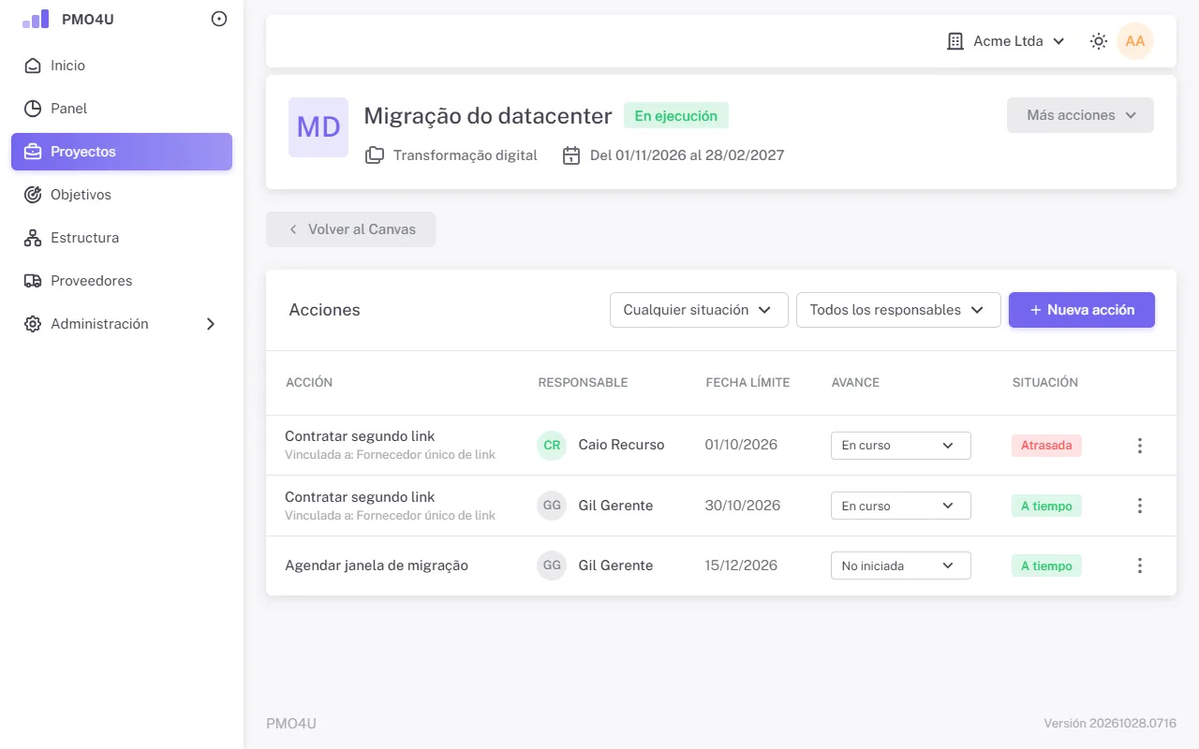1199x749 pixels.
Task: Click the Inicio home icon
Action: tap(33, 66)
